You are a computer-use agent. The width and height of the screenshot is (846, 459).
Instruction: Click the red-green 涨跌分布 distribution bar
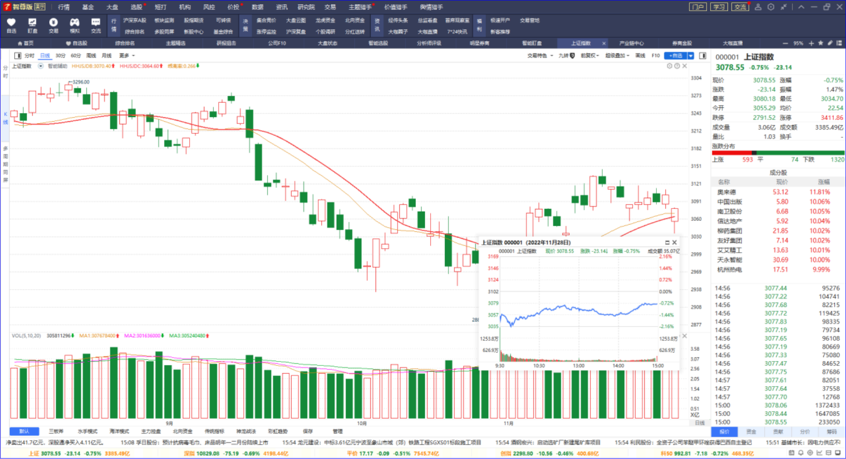pos(778,153)
